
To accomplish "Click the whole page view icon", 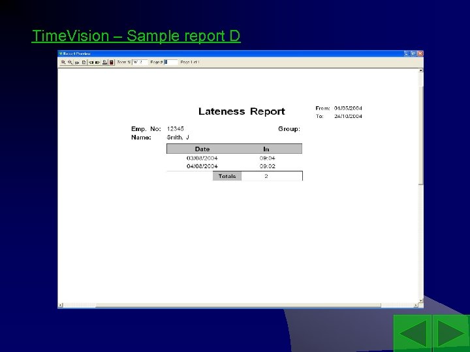I will coord(84,63).
